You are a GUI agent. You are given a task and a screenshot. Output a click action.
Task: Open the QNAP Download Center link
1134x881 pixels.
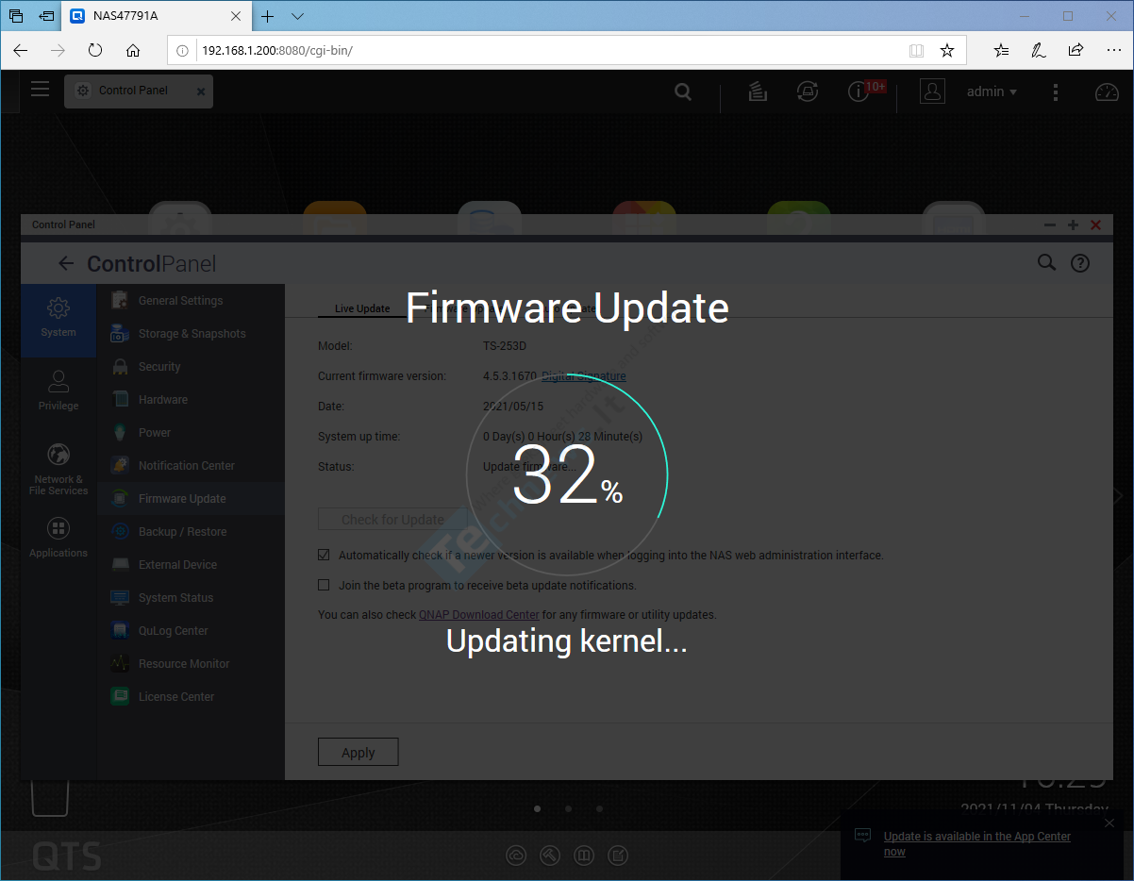[x=479, y=615]
